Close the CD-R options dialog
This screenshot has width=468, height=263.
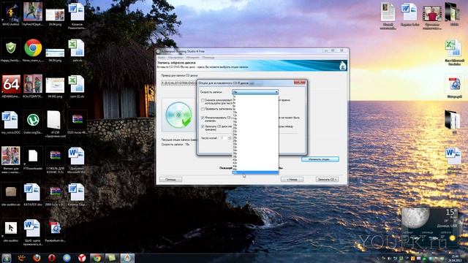(299, 83)
